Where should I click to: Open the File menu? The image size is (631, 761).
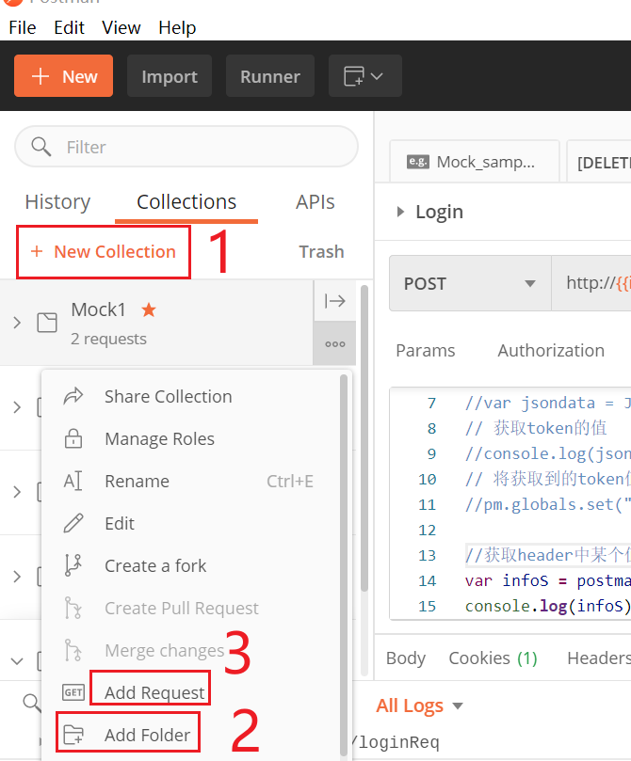click(x=23, y=27)
